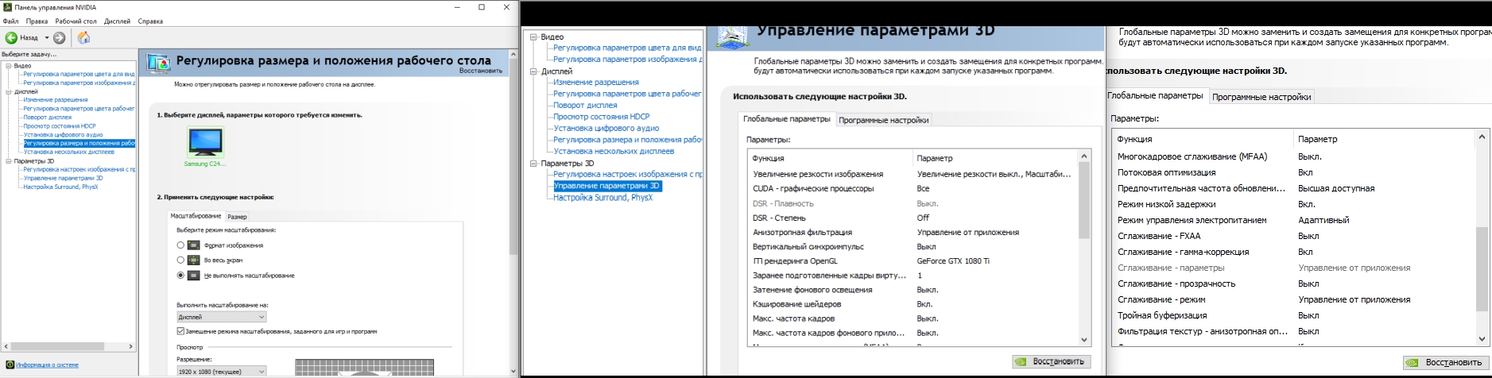The height and width of the screenshot is (378, 1492).
Task: Select the Формат изображения radio button
Action: coord(180,245)
